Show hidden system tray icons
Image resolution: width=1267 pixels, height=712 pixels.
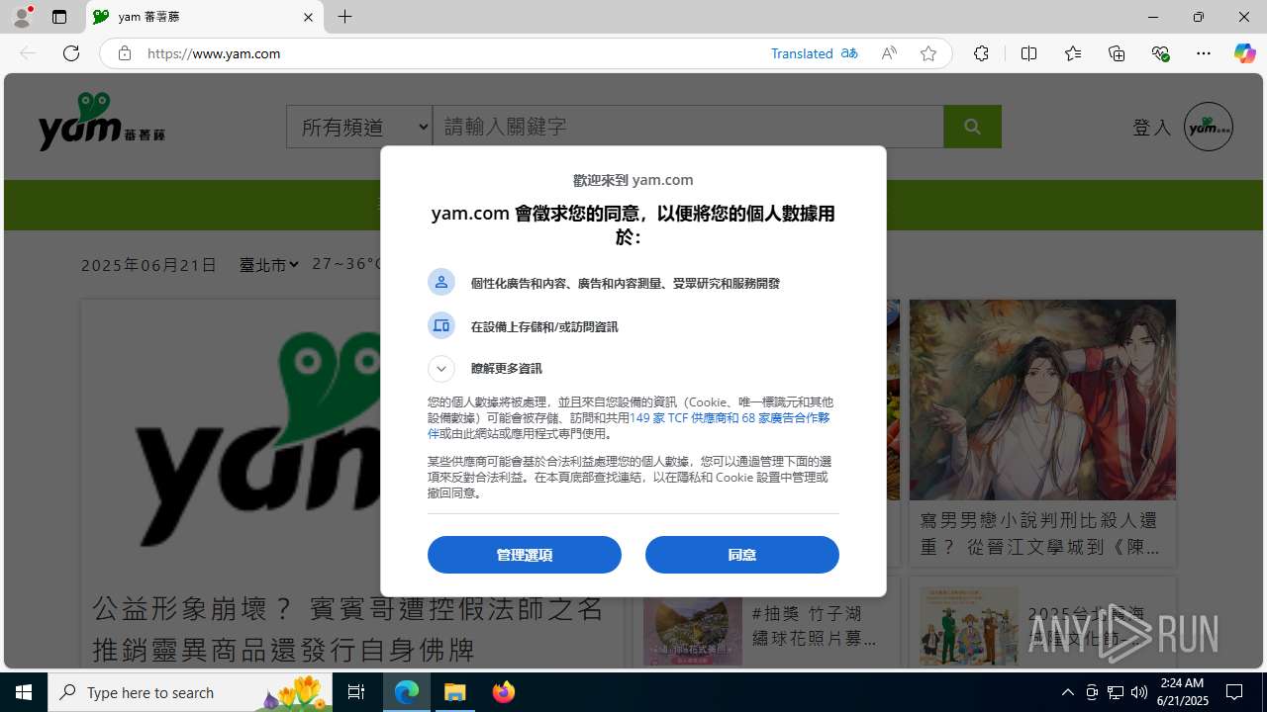[x=1067, y=692]
